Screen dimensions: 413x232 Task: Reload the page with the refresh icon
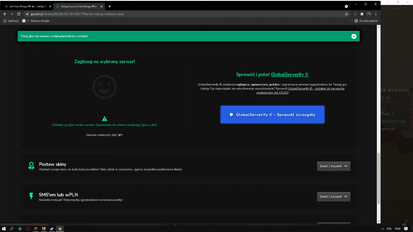[x=19, y=14]
